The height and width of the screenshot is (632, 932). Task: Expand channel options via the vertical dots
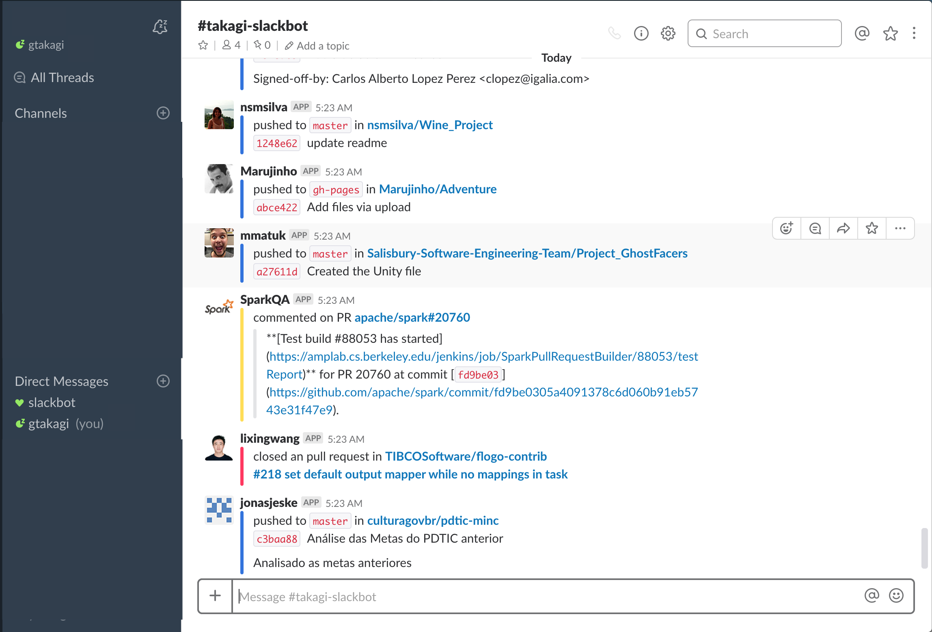pyautogui.click(x=914, y=33)
